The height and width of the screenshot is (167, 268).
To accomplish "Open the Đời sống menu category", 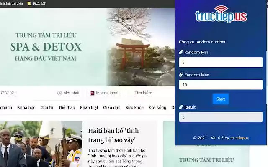I will (x=157, y=108).
